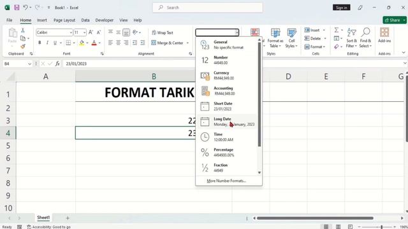Click Increase Indent icon
This screenshot has width=408, height=229.
[x=143, y=43]
